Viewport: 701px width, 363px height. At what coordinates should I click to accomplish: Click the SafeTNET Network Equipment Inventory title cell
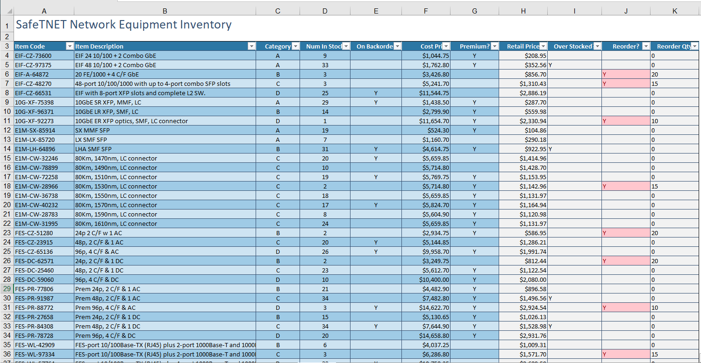pos(123,25)
